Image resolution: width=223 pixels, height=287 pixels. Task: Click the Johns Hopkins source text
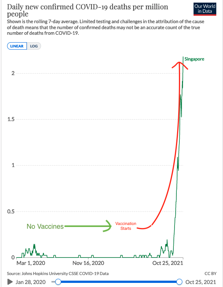click(x=58, y=274)
